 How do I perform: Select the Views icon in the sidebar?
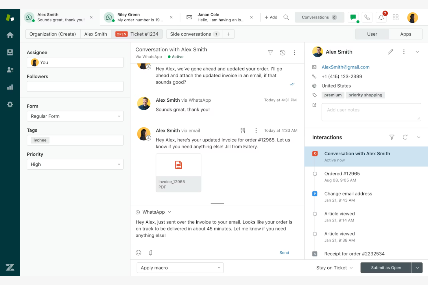pyautogui.click(x=10, y=52)
